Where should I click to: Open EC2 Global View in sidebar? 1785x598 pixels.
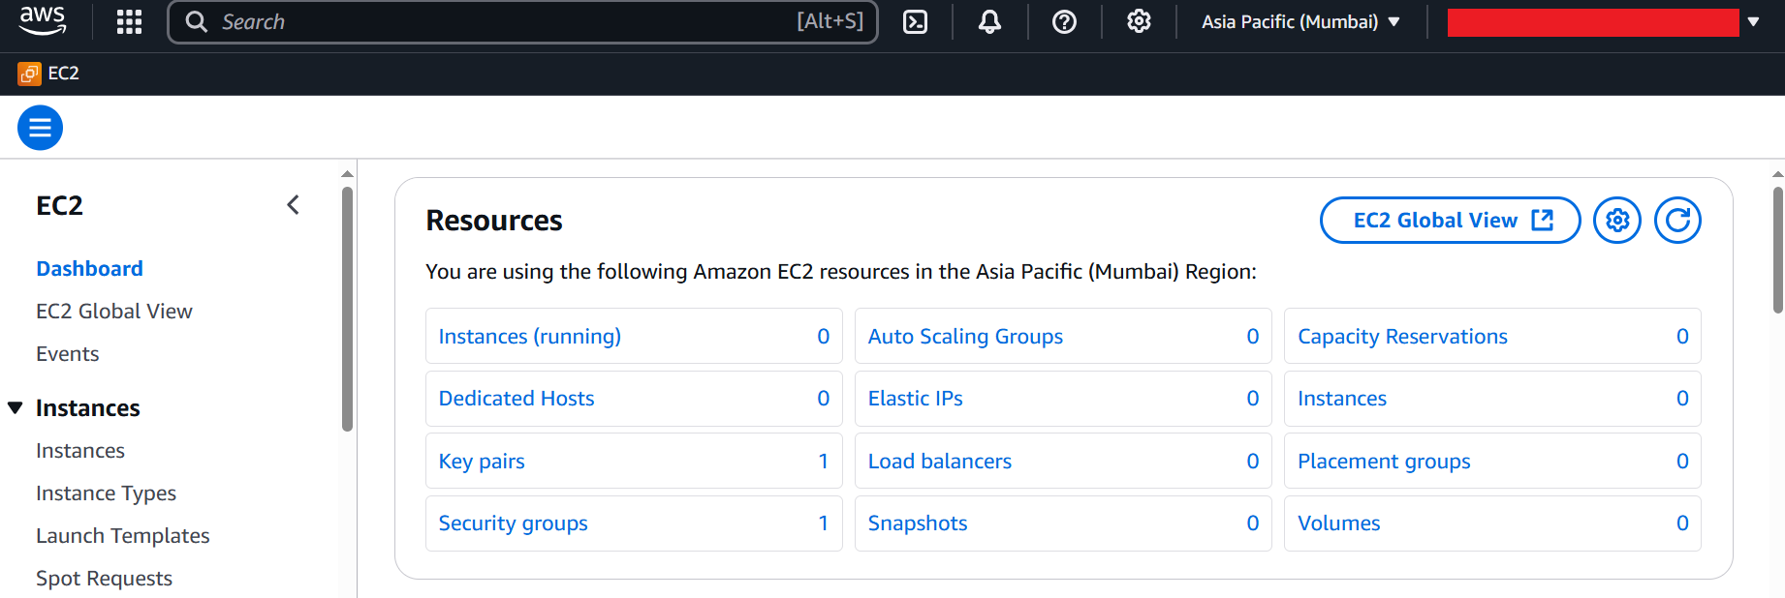pyautogui.click(x=114, y=312)
